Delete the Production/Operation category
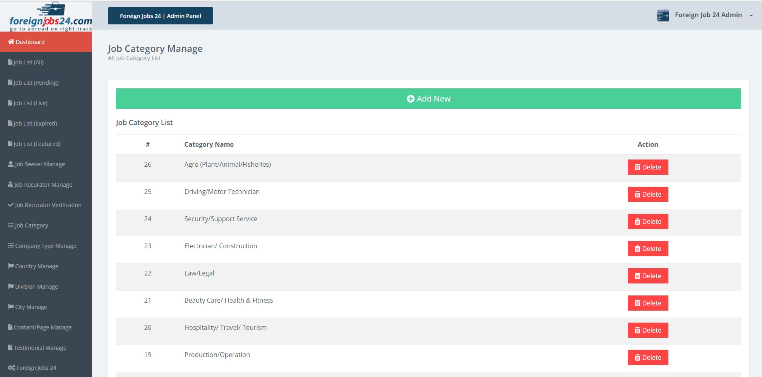 coord(648,357)
